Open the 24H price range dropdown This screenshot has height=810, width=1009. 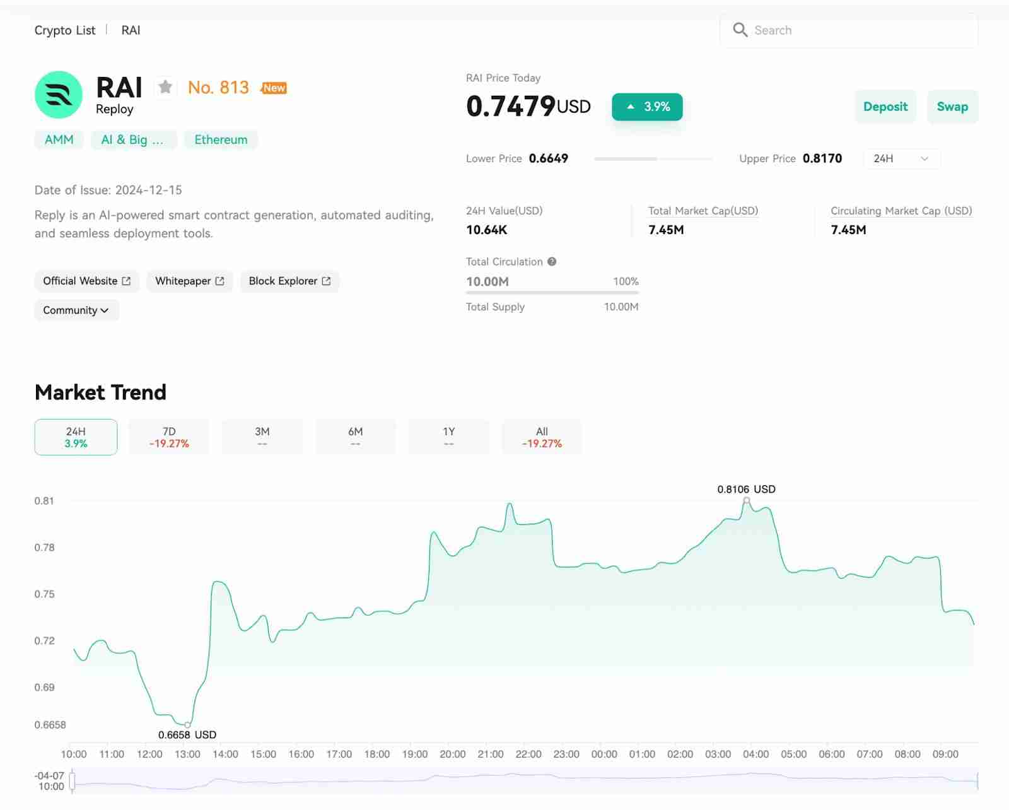pos(901,159)
